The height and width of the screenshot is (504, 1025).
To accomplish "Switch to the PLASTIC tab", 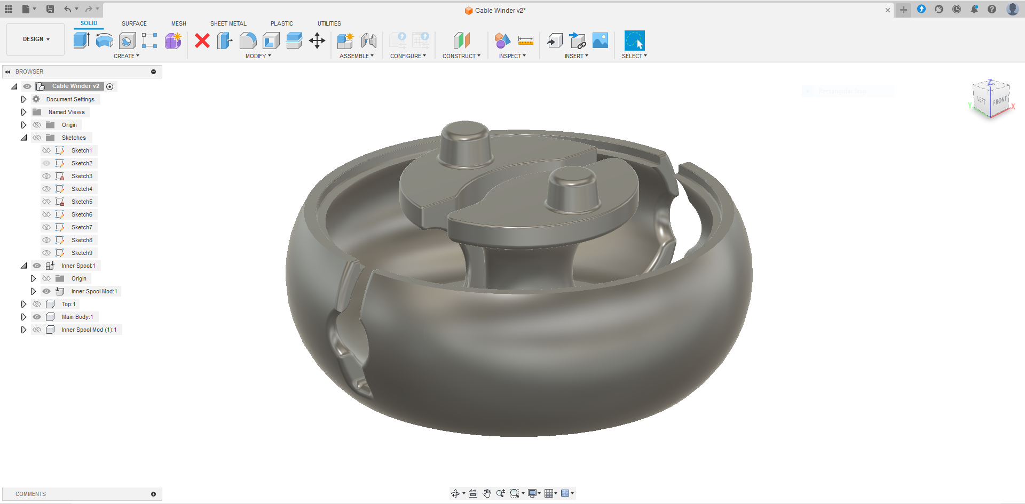I will point(282,23).
